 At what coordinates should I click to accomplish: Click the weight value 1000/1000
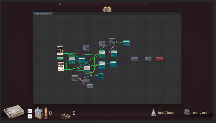point(166,113)
